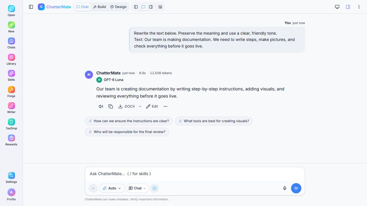The image size is (367, 206).
Task: Activate the microphone for voice input
Action: [285, 188]
